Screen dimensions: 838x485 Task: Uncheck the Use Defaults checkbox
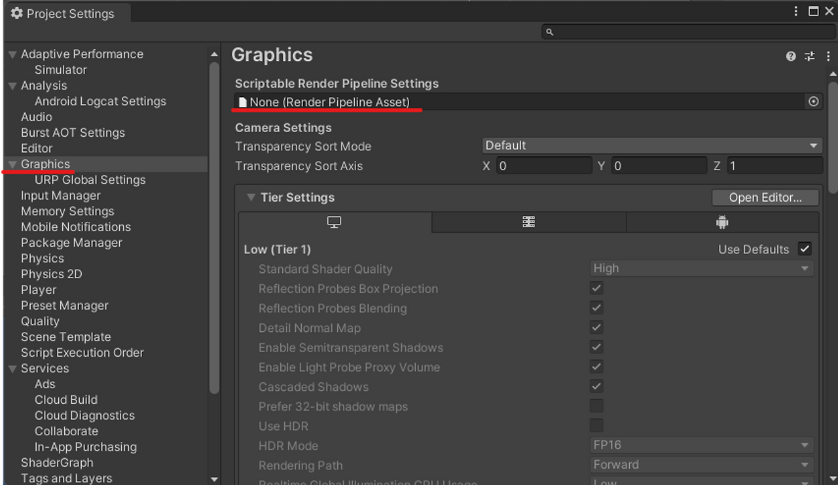(x=805, y=249)
